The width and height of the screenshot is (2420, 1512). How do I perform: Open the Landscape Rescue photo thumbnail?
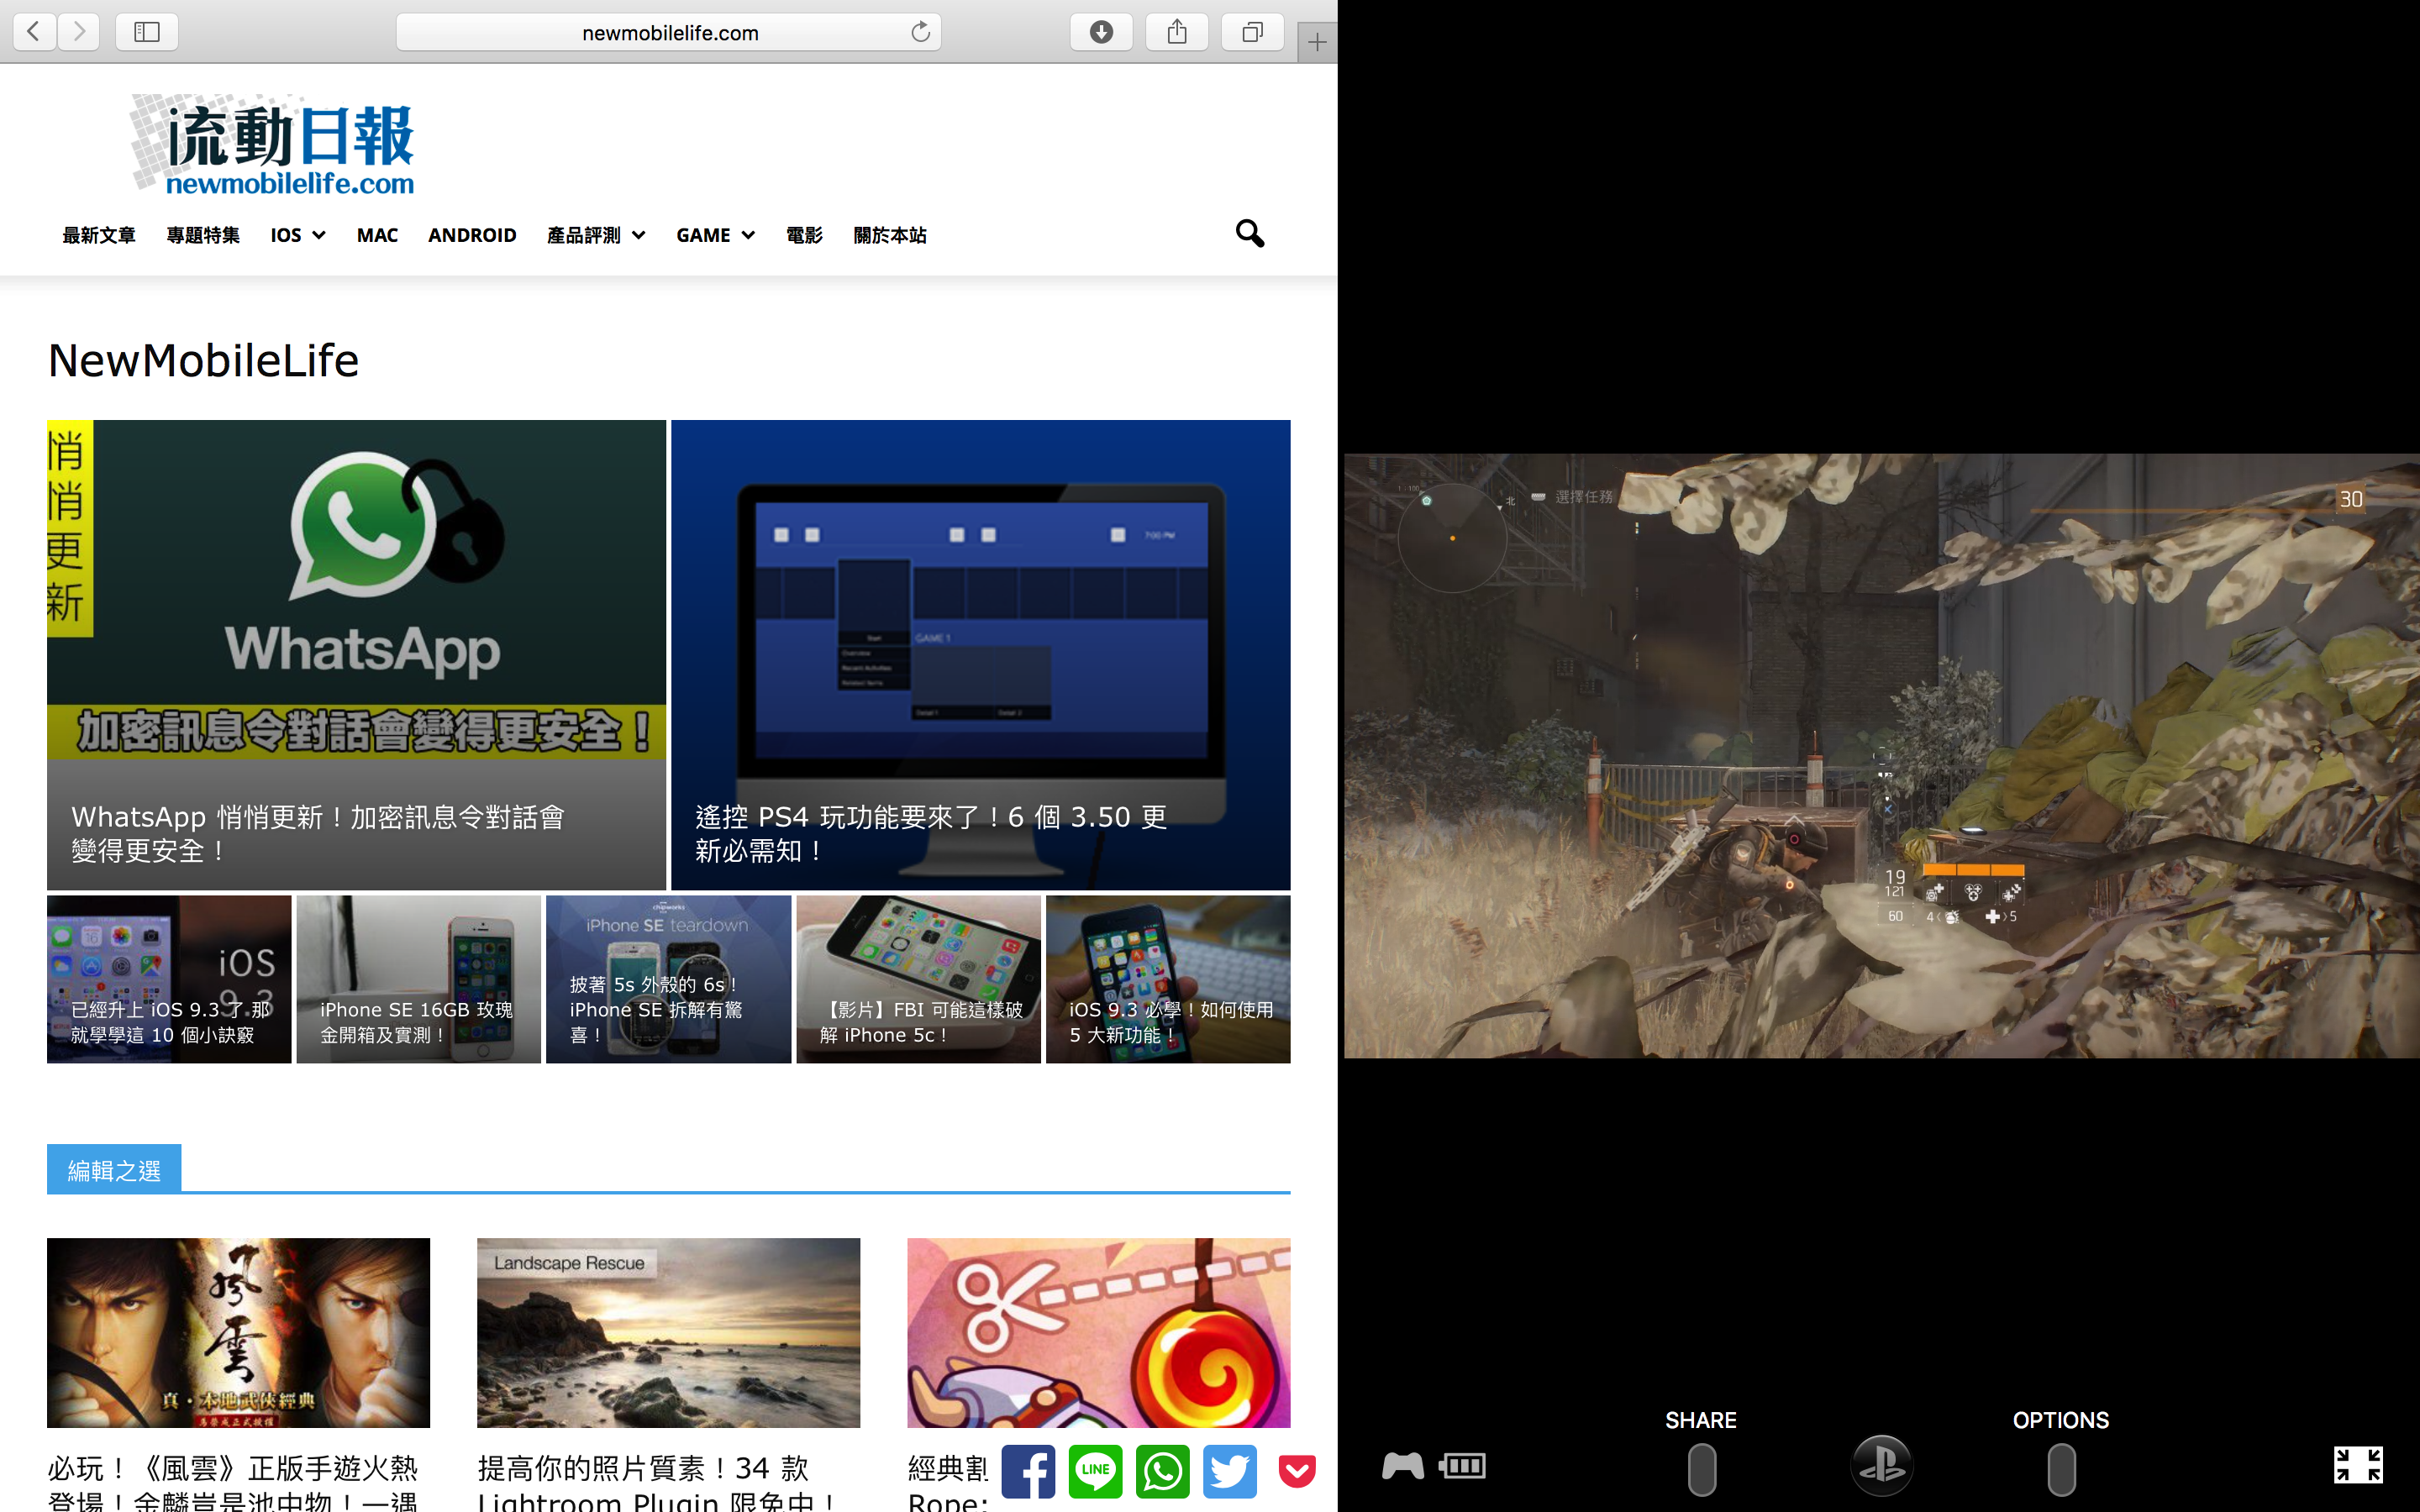[x=668, y=1332]
